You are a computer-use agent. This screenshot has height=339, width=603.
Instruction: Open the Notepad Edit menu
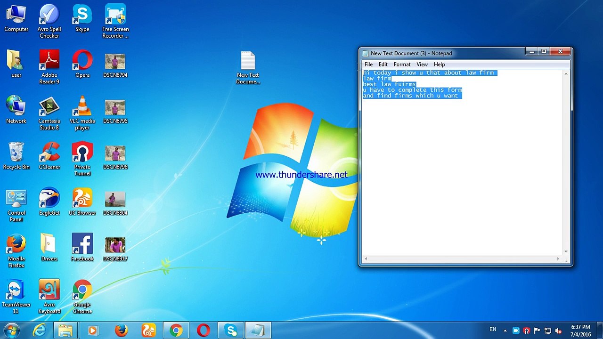coord(383,65)
